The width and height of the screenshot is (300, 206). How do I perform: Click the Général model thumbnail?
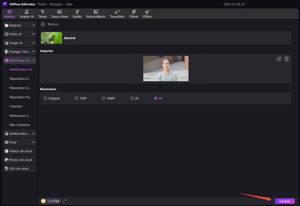[52, 38]
